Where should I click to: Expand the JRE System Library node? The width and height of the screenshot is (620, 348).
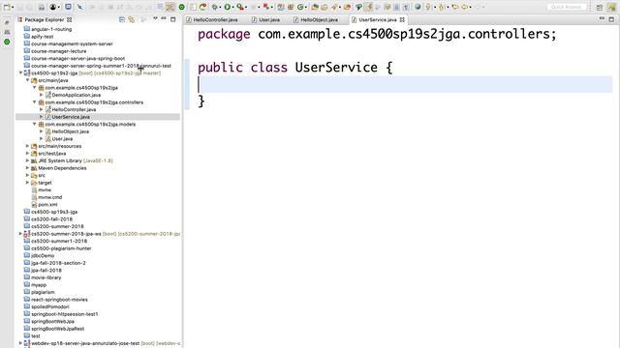[28, 160]
